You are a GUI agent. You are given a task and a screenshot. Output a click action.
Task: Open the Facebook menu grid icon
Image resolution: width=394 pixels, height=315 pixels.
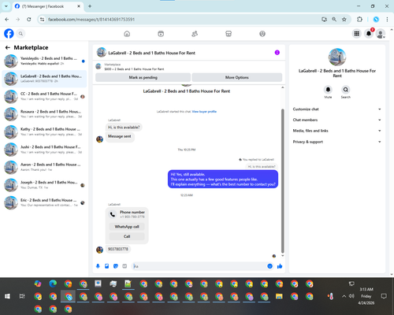coord(357,34)
